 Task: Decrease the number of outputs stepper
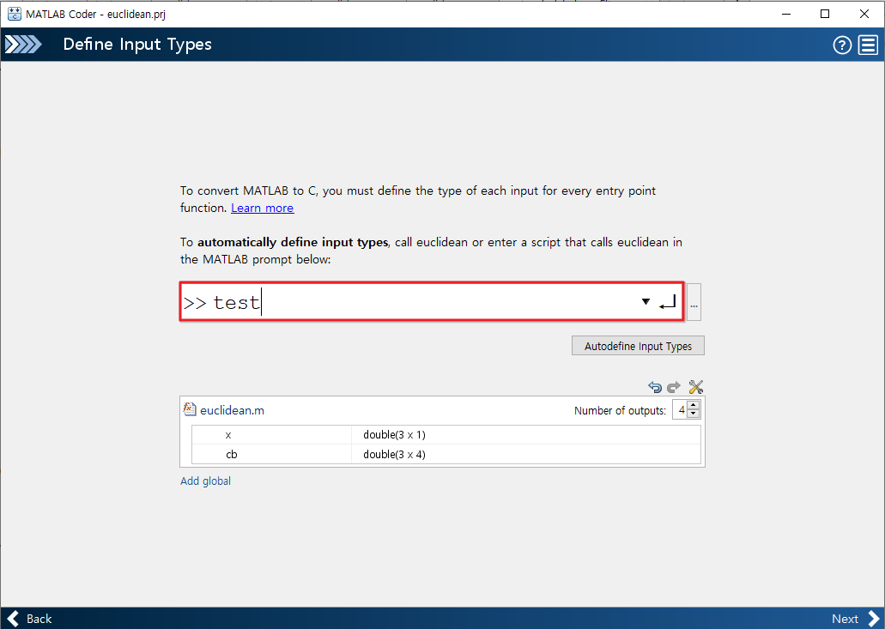coord(694,414)
